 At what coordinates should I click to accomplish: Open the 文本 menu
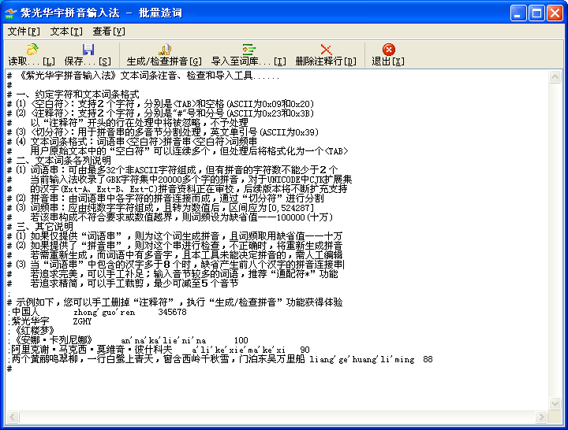tap(66, 32)
